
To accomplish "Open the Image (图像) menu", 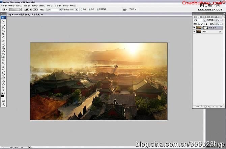I will tap(19, 5).
